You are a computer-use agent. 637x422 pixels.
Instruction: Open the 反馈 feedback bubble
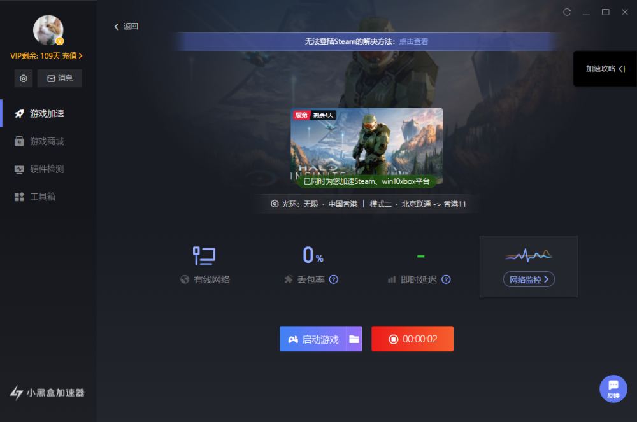pyautogui.click(x=613, y=388)
